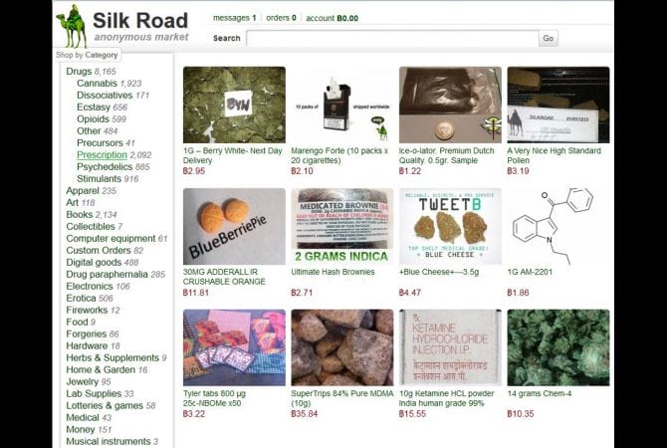Open the messages link in header
This screenshot has width=667, height=448.
(x=234, y=18)
